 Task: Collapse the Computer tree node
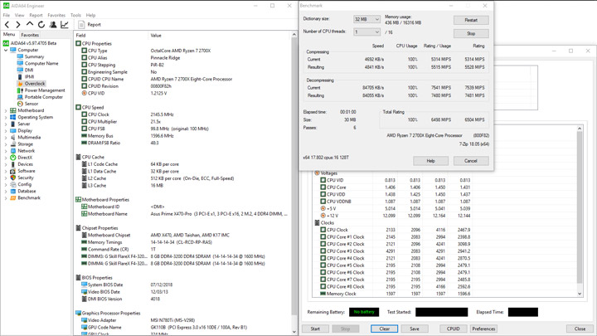tap(6, 50)
